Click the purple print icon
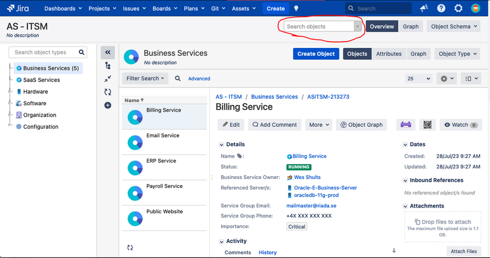 406,125
